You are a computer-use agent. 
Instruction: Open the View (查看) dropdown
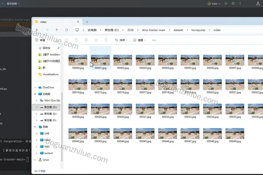click(x=140, y=40)
